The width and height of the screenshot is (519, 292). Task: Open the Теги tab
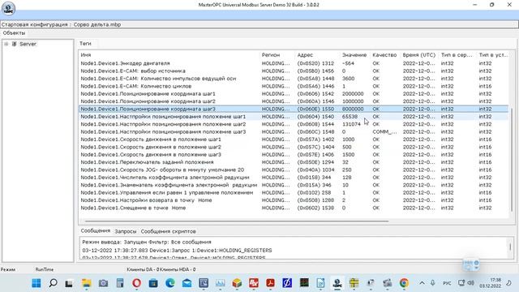[x=85, y=43]
